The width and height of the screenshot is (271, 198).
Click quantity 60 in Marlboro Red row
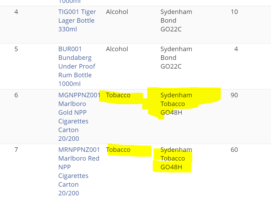point(234,150)
